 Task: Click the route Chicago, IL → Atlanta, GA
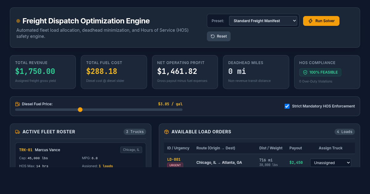click(x=219, y=163)
